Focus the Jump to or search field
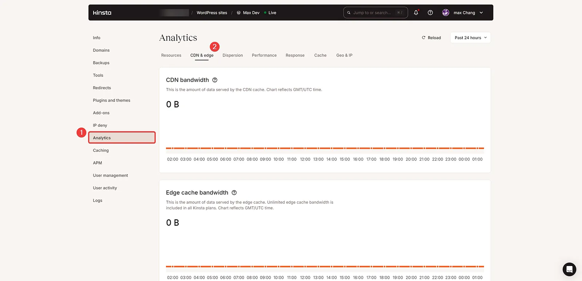 point(375,13)
